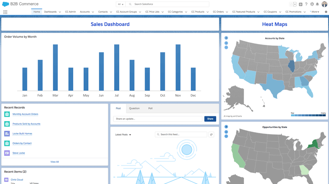Zoom out on Accounts by State map
The width and height of the screenshot is (329, 184).
(x=226, y=48)
